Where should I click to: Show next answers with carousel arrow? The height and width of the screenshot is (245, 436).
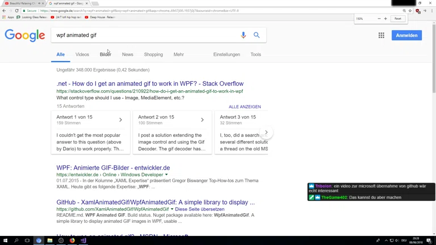click(x=266, y=132)
